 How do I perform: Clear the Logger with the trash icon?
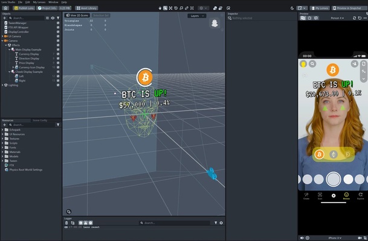pyautogui.click(x=66, y=223)
